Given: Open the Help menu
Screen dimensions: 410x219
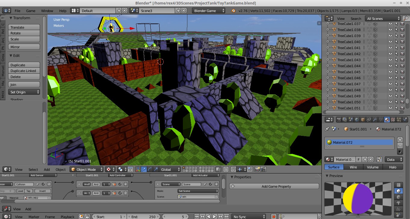Looking at the screenshot, I should click(63, 11).
